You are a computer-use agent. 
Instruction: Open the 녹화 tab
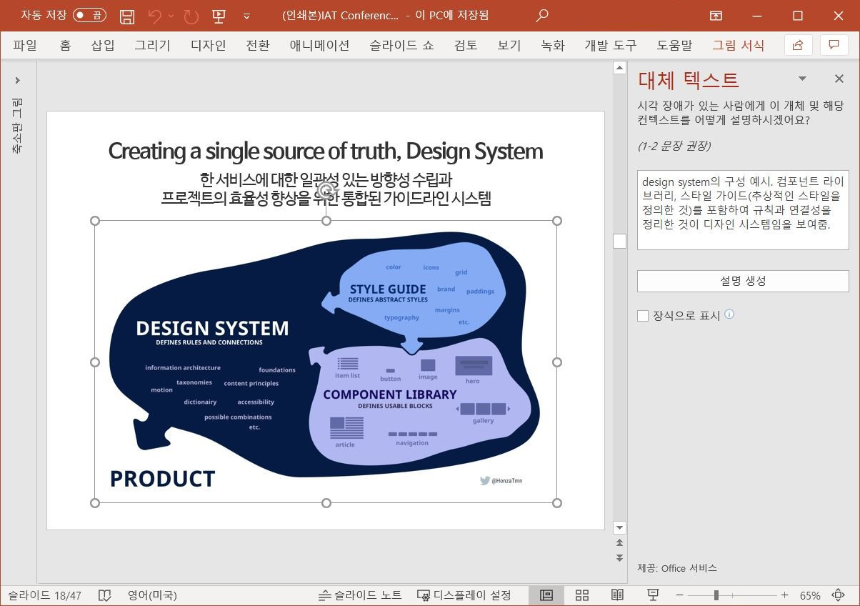[553, 45]
